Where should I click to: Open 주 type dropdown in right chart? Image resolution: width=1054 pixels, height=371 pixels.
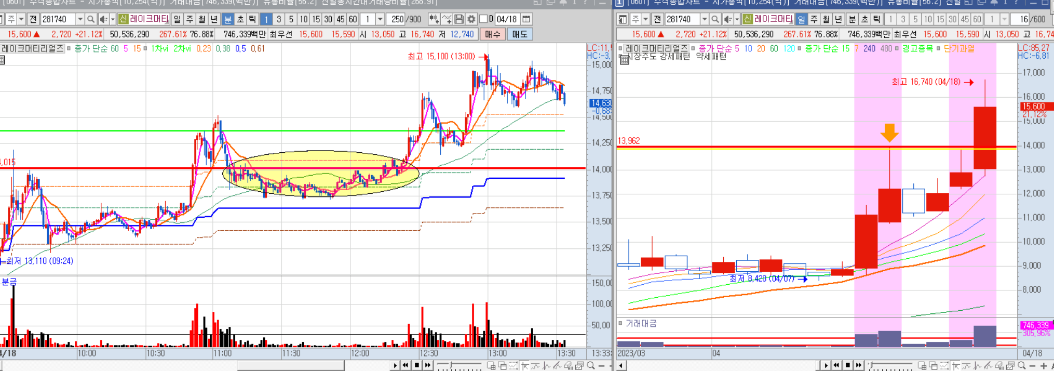[x=645, y=19]
